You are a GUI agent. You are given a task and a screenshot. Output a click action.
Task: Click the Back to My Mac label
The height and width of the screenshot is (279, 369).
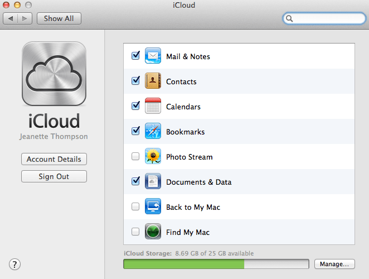(x=193, y=207)
